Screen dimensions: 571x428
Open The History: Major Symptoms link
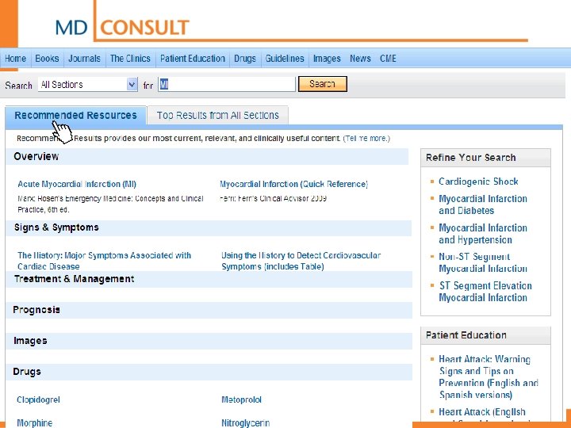click(104, 261)
